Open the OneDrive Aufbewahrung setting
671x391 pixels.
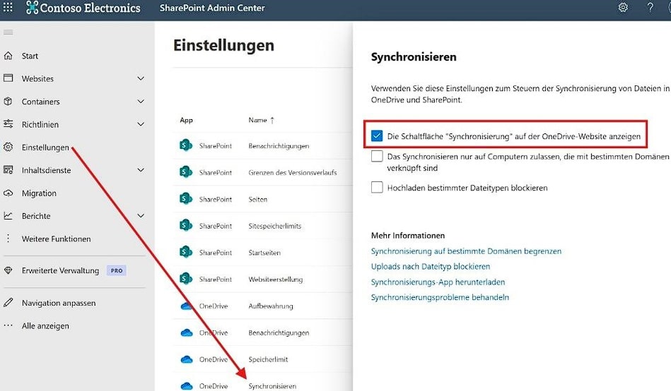[x=271, y=306]
